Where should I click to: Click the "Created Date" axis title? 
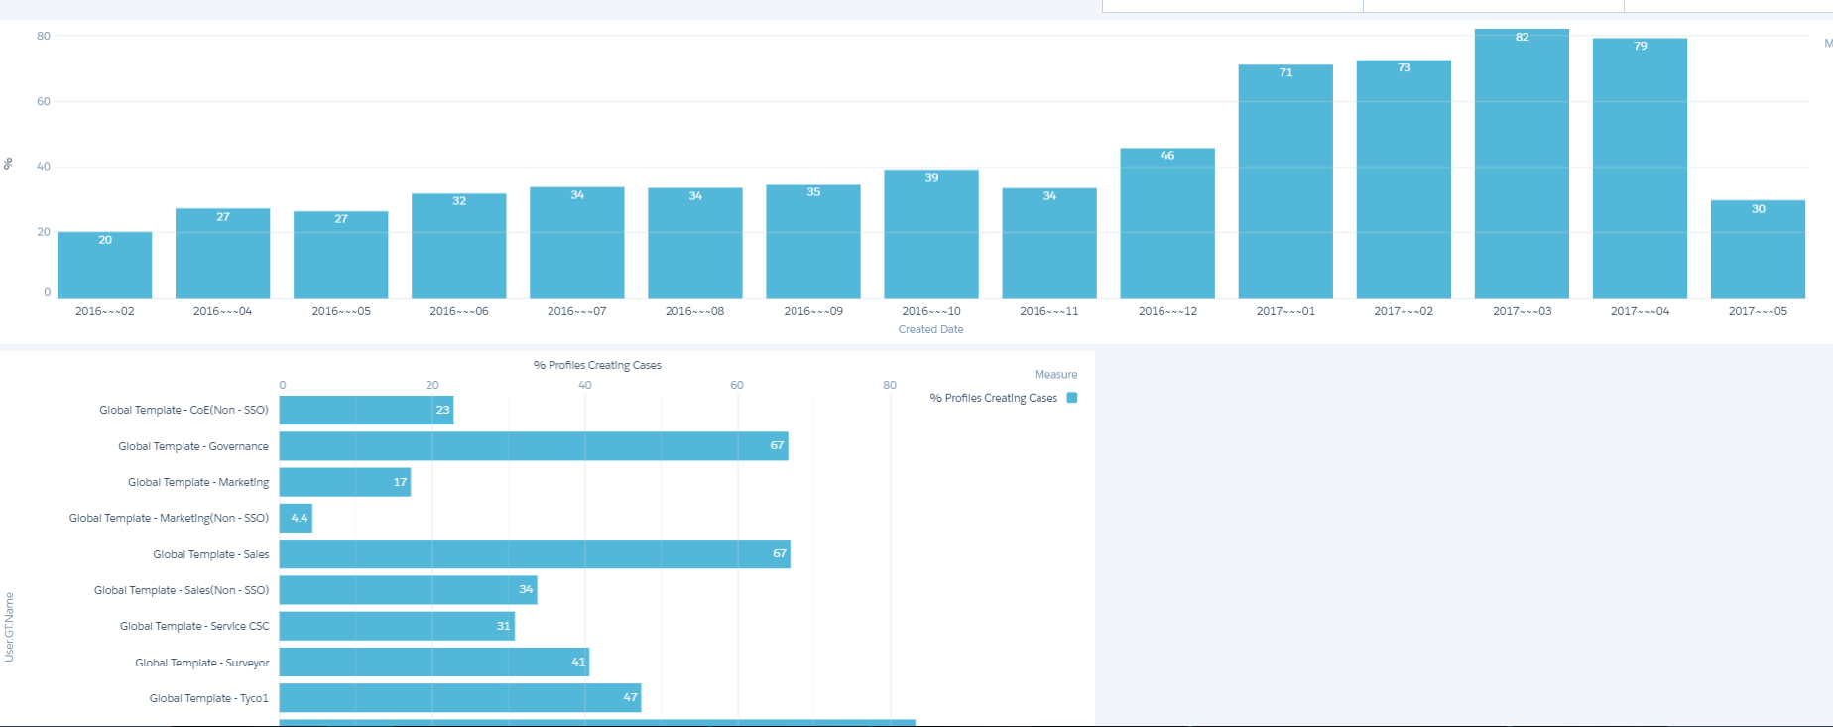930,329
